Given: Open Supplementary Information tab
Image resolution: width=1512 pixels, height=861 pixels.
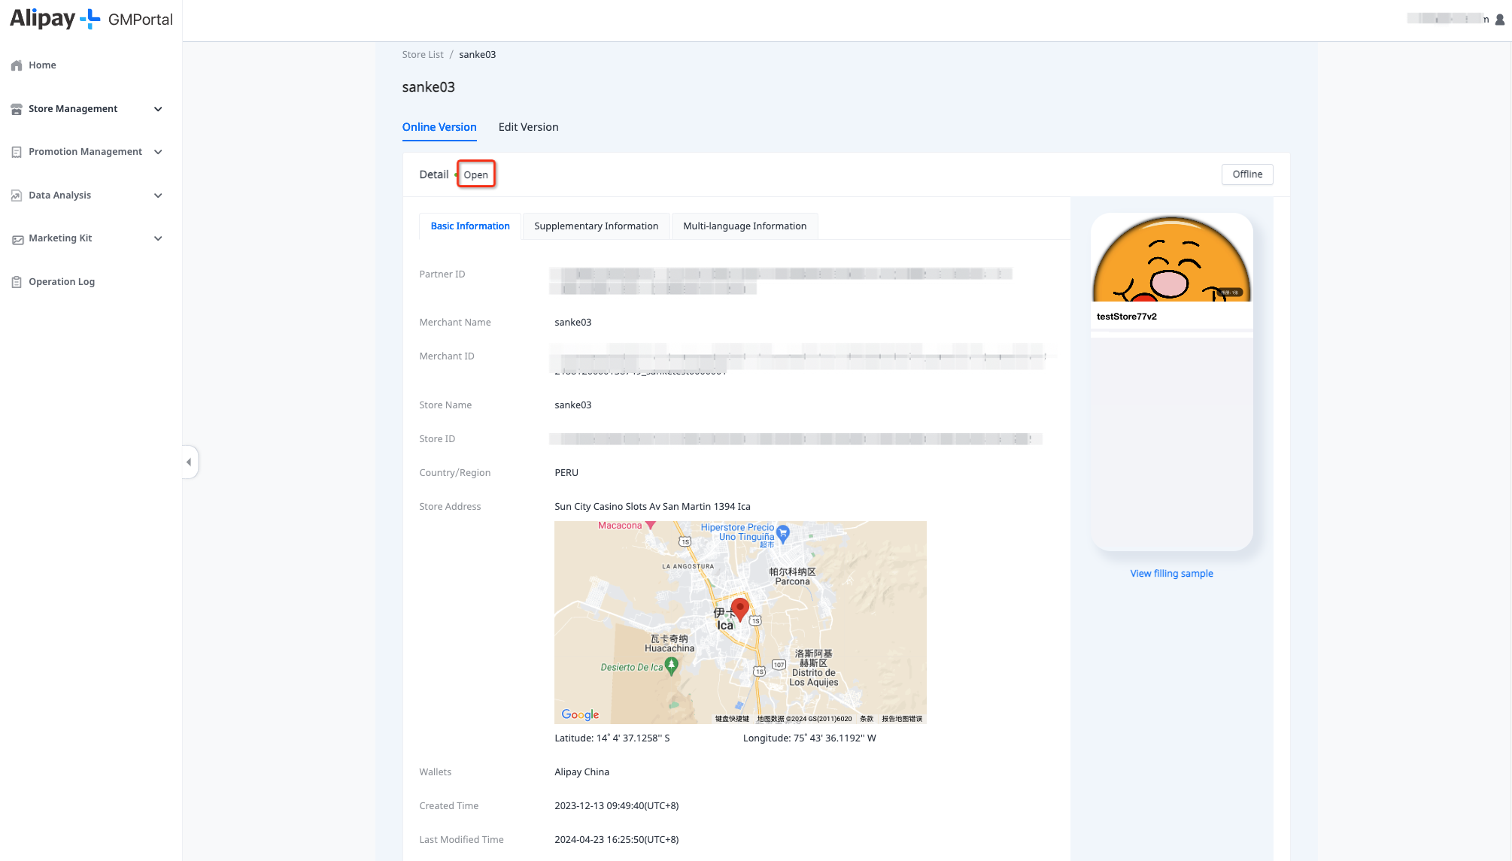Looking at the screenshot, I should 596,226.
